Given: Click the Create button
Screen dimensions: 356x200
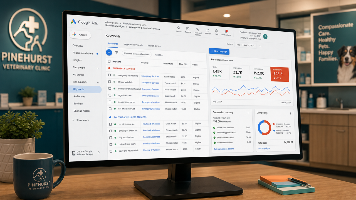Looking at the screenshot, I should pos(80,35).
